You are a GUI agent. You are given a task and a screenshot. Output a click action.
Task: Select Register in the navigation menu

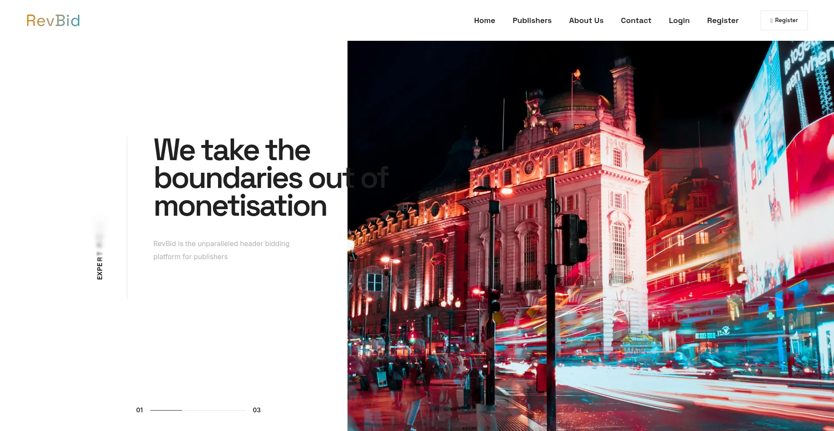tap(722, 20)
